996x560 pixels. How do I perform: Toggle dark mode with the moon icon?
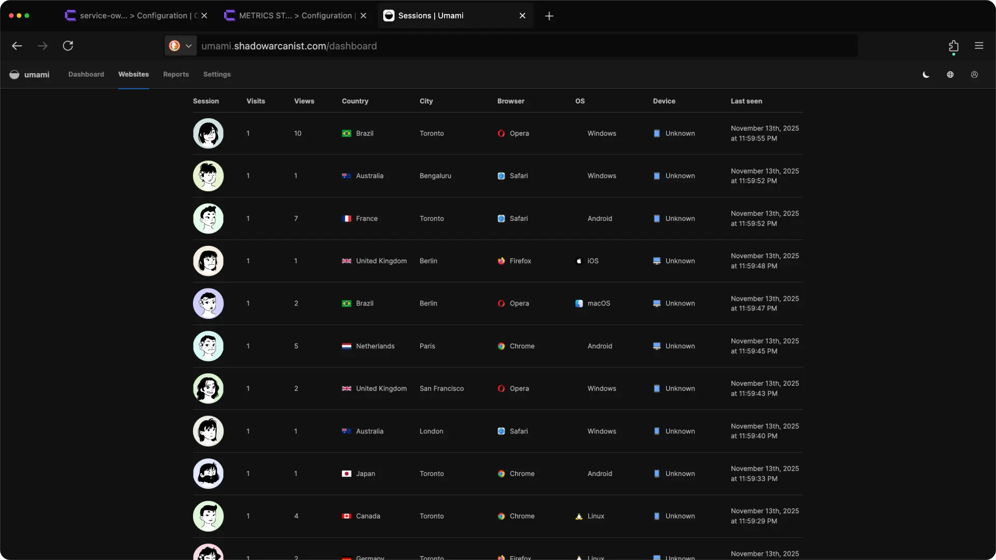pyautogui.click(x=925, y=74)
